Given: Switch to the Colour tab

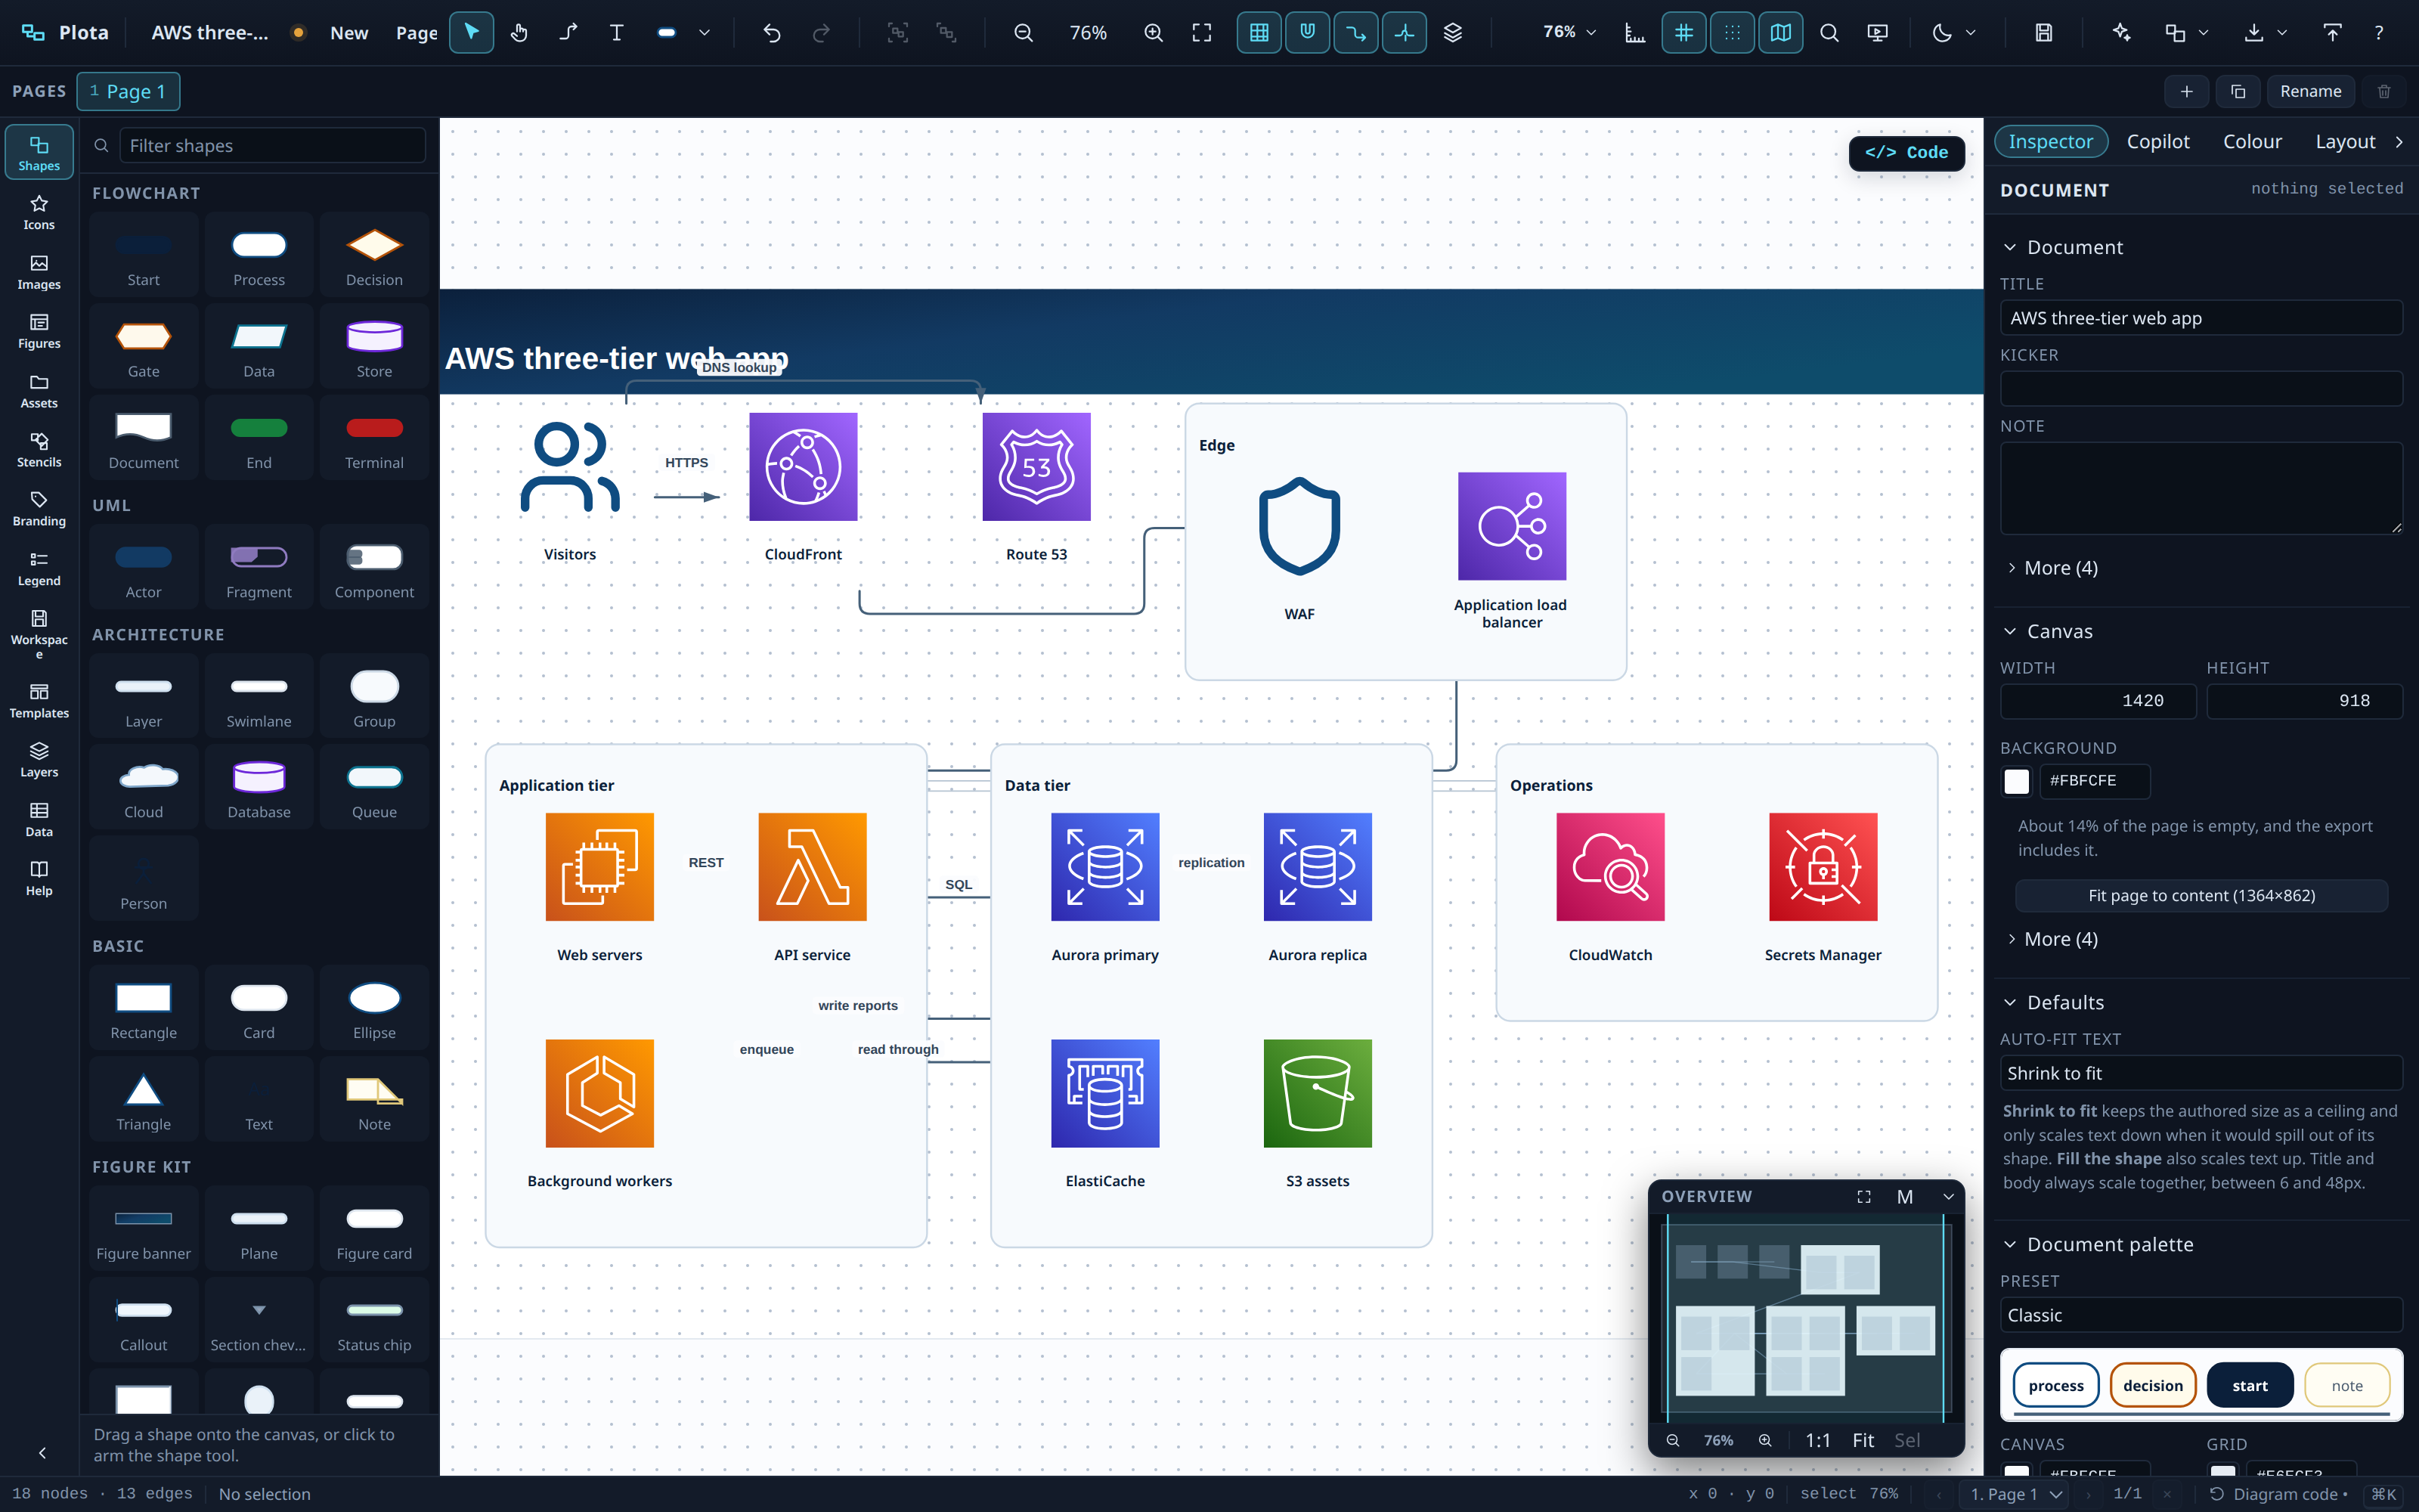Looking at the screenshot, I should [2252, 142].
